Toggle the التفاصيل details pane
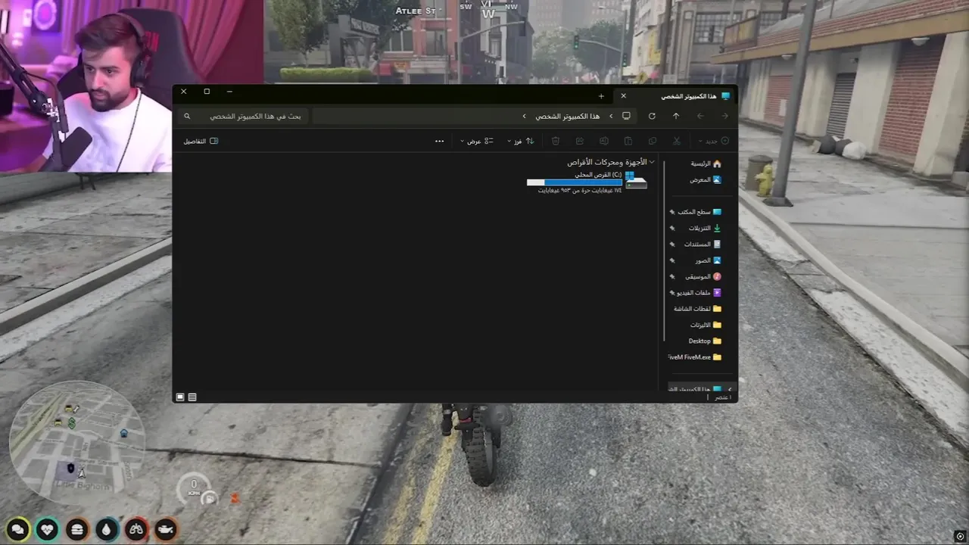The width and height of the screenshot is (969, 545). click(201, 141)
